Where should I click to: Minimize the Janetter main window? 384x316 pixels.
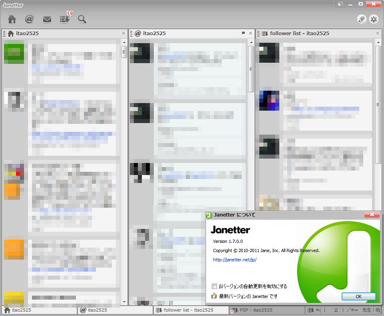coord(350,4)
